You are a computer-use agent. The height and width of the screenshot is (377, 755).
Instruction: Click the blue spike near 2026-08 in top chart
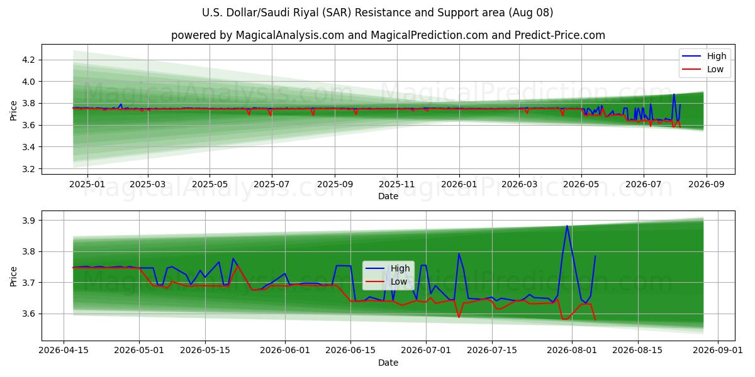pyautogui.click(x=674, y=95)
